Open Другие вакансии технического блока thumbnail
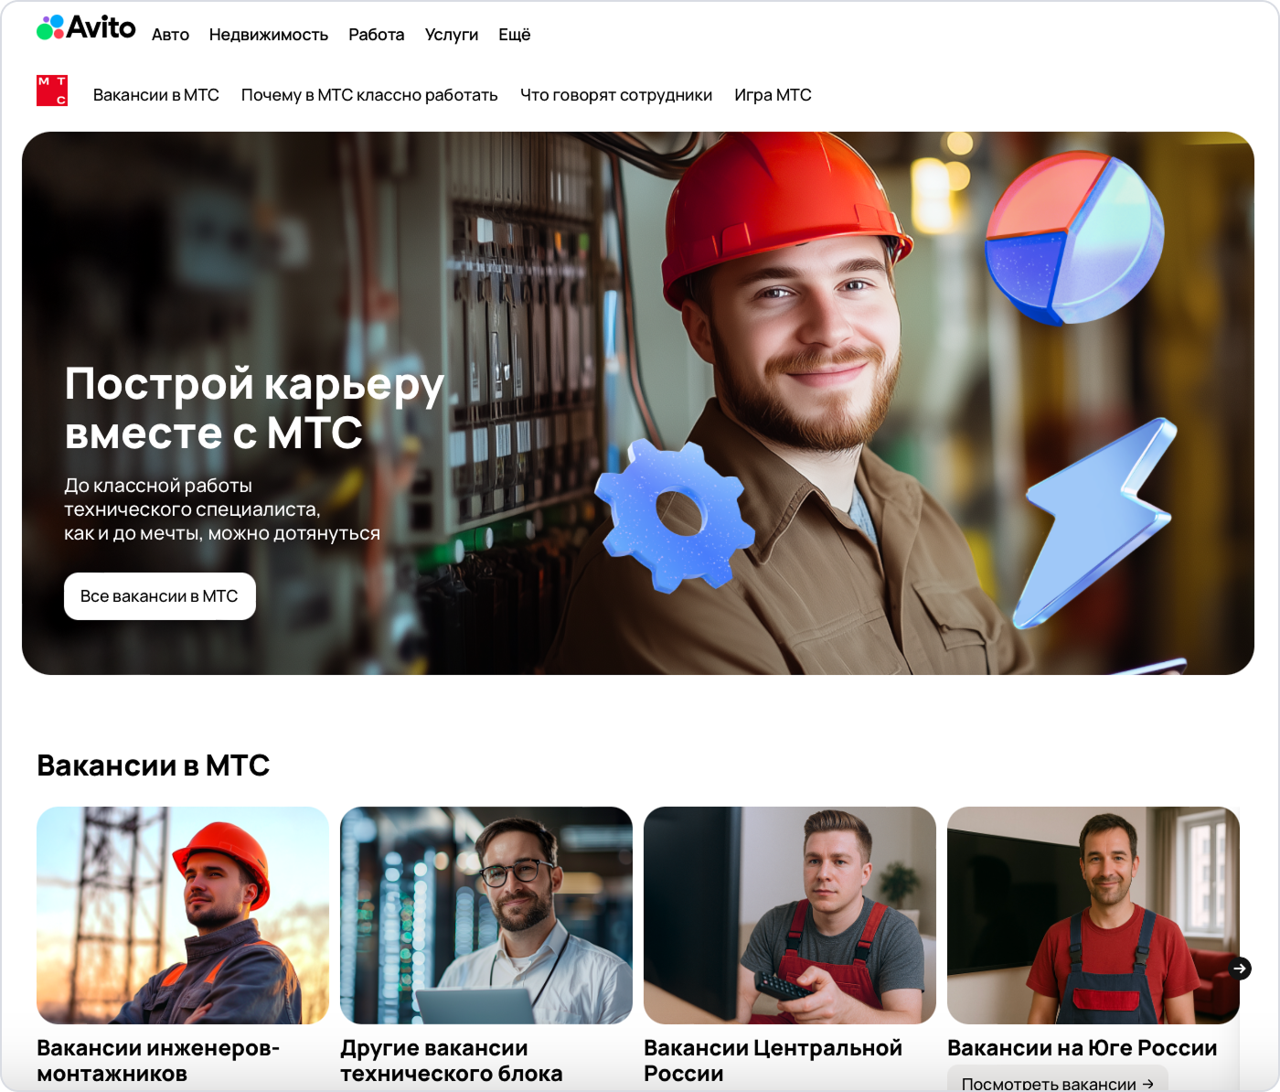Screen dimensions: 1280x1092 486,915
